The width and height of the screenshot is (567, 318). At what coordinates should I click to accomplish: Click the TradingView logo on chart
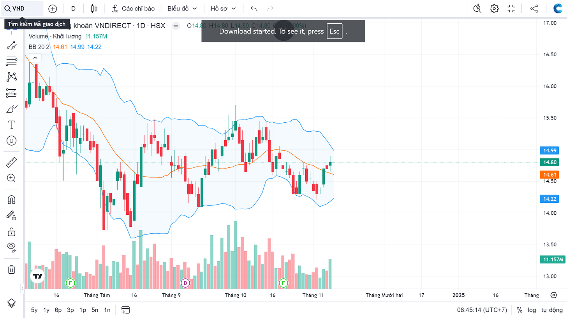37,276
